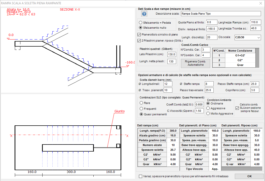The height and width of the screenshot is (181, 265).
Task: Edit Ø Trasv. pianerott. field
Action: tap(168, 90)
